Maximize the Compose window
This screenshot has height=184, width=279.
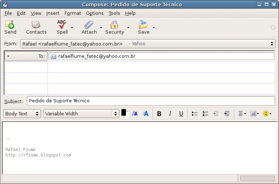(x=267, y=4)
